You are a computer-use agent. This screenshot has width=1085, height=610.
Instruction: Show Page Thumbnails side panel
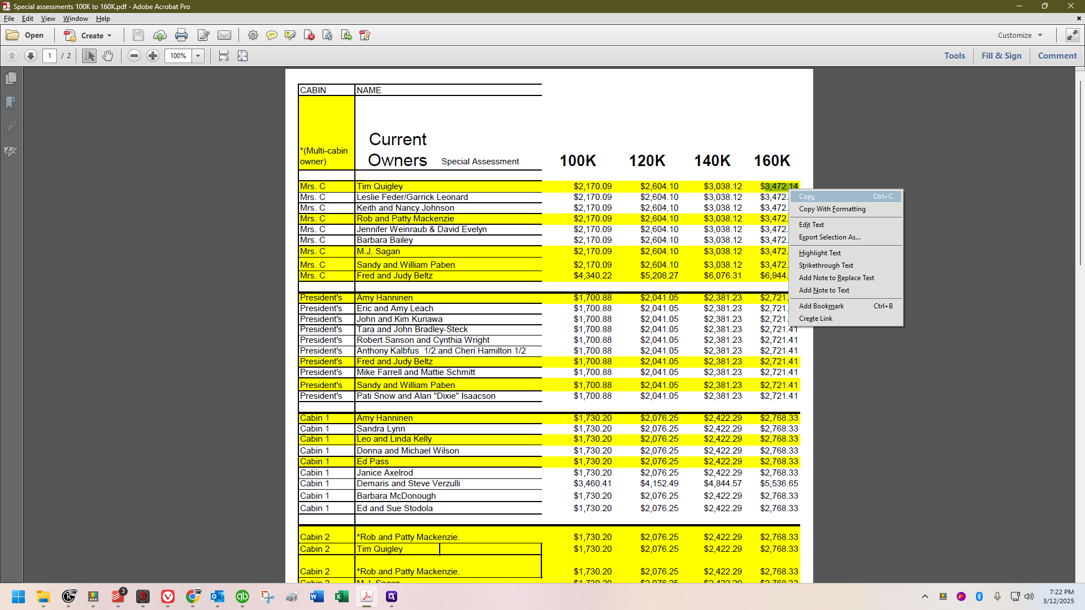point(11,78)
